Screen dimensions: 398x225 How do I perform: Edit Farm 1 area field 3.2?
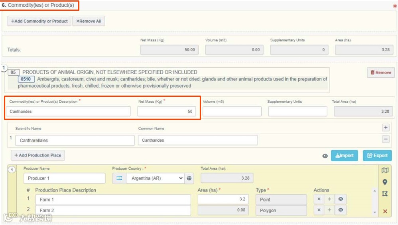(223, 200)
